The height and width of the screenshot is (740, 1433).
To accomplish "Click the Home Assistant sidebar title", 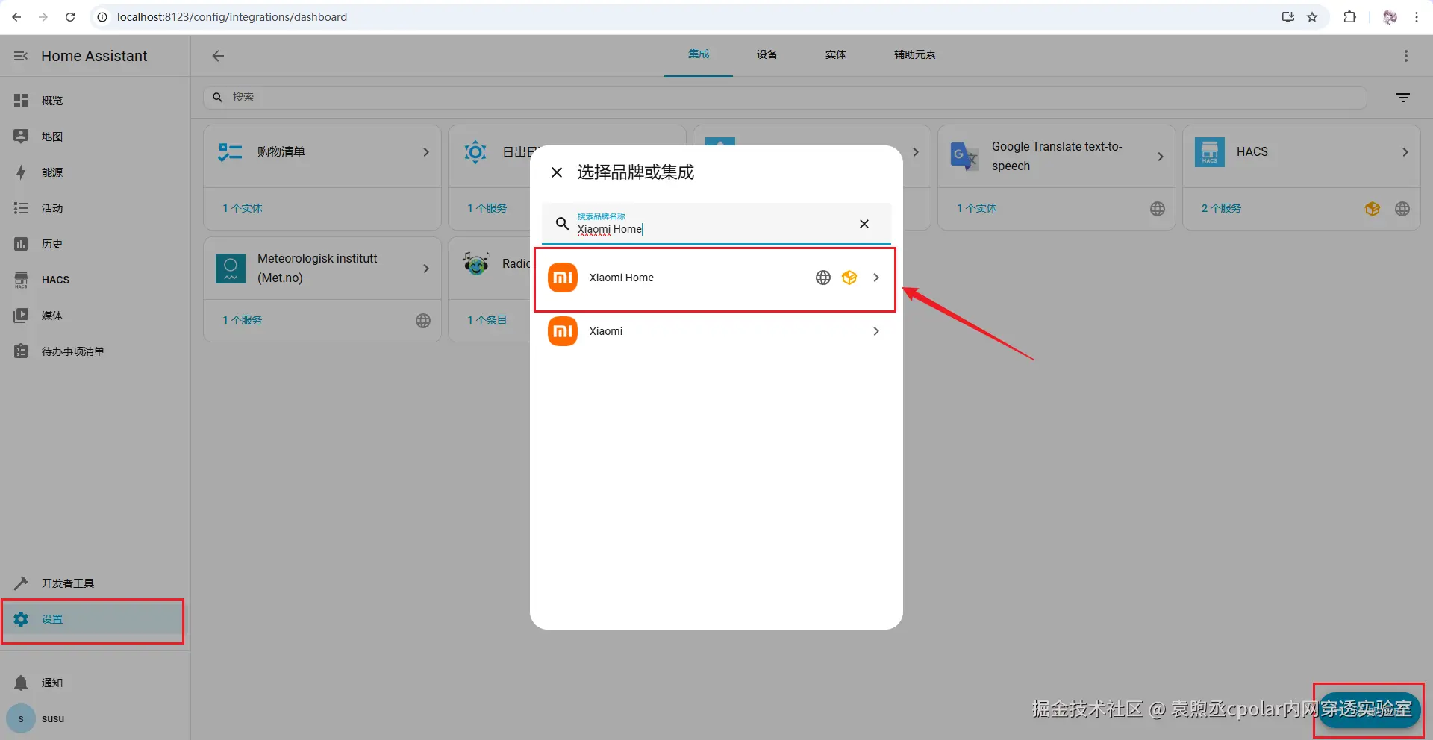I will pos(94,56).
